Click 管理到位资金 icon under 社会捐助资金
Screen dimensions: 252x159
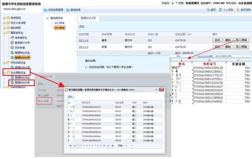[12, 77]
